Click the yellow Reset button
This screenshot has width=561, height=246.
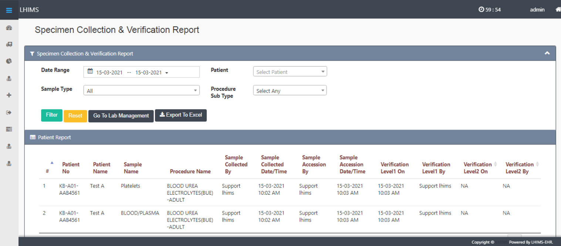75,116
